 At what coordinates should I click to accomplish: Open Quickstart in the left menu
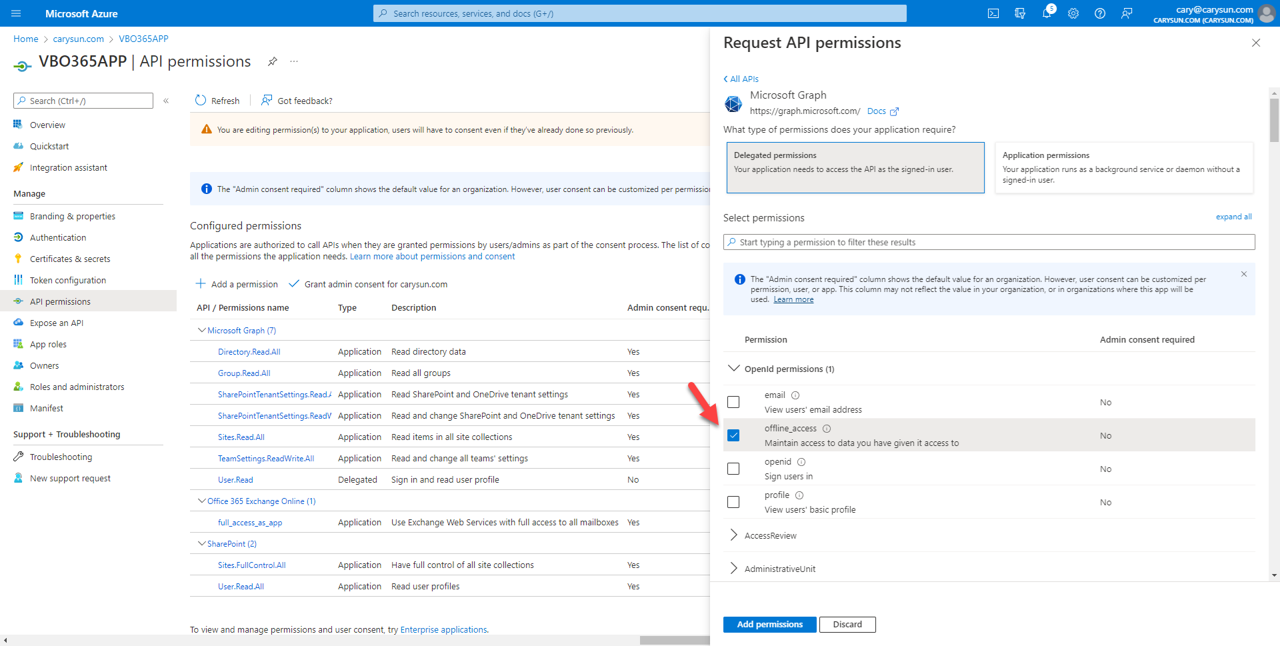[x=49, y=146]
